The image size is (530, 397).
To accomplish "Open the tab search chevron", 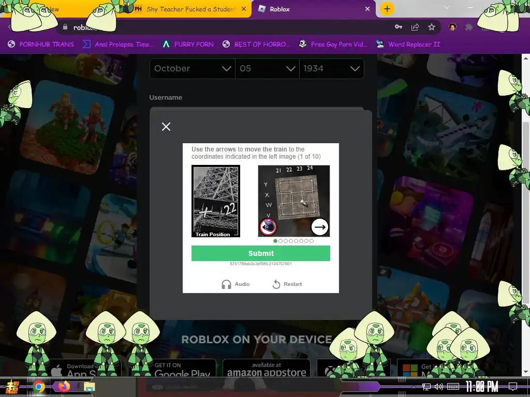I will [x=447, y=7].
